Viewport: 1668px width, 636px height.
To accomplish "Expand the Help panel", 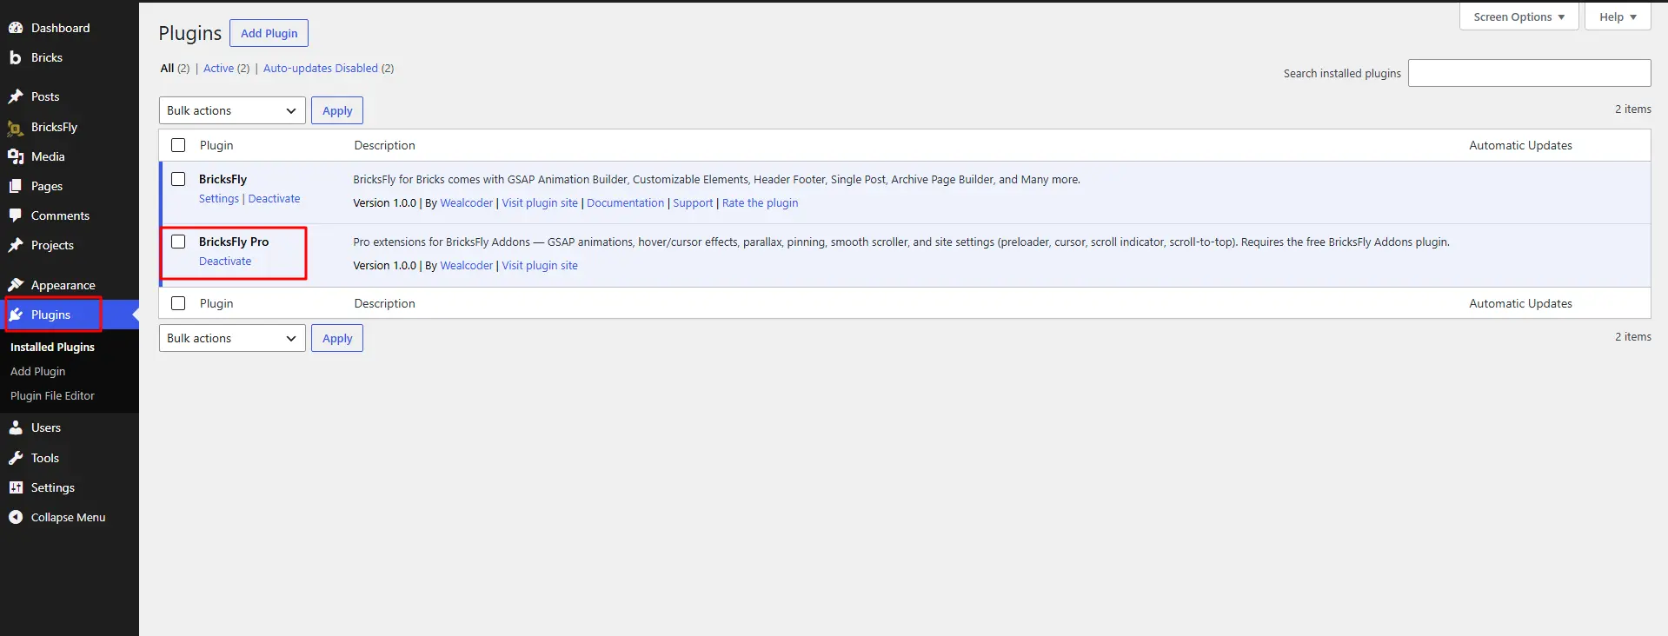I will coord(1618,17).
